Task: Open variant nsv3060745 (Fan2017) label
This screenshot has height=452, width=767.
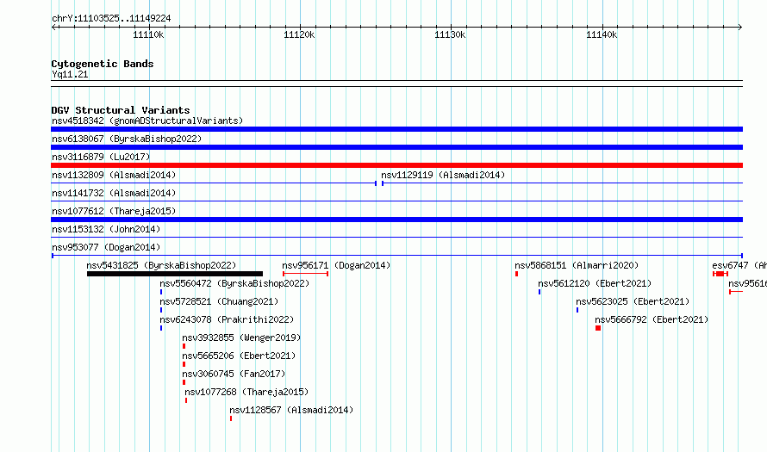Action: [234, 374]
